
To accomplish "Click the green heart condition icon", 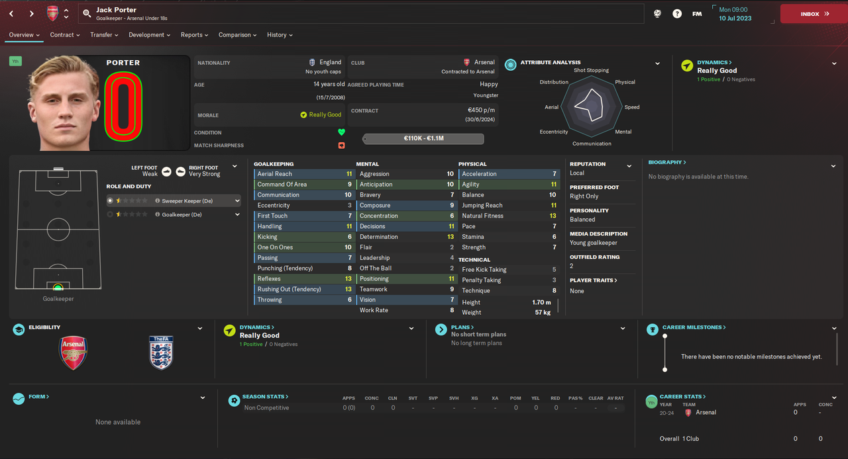I will (x=341, y=132).
